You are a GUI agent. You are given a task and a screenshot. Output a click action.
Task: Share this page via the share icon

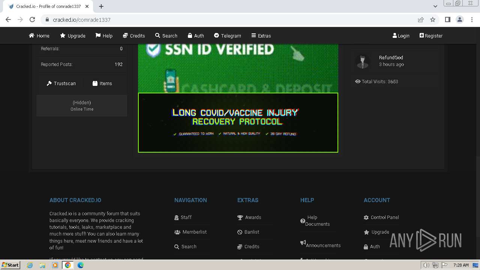(421, 19)
